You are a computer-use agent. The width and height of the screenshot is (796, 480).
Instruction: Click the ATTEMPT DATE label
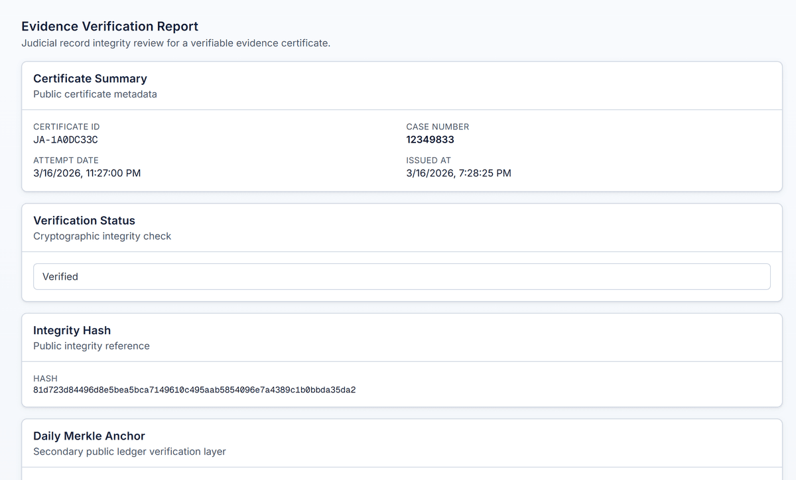[66, 160]
